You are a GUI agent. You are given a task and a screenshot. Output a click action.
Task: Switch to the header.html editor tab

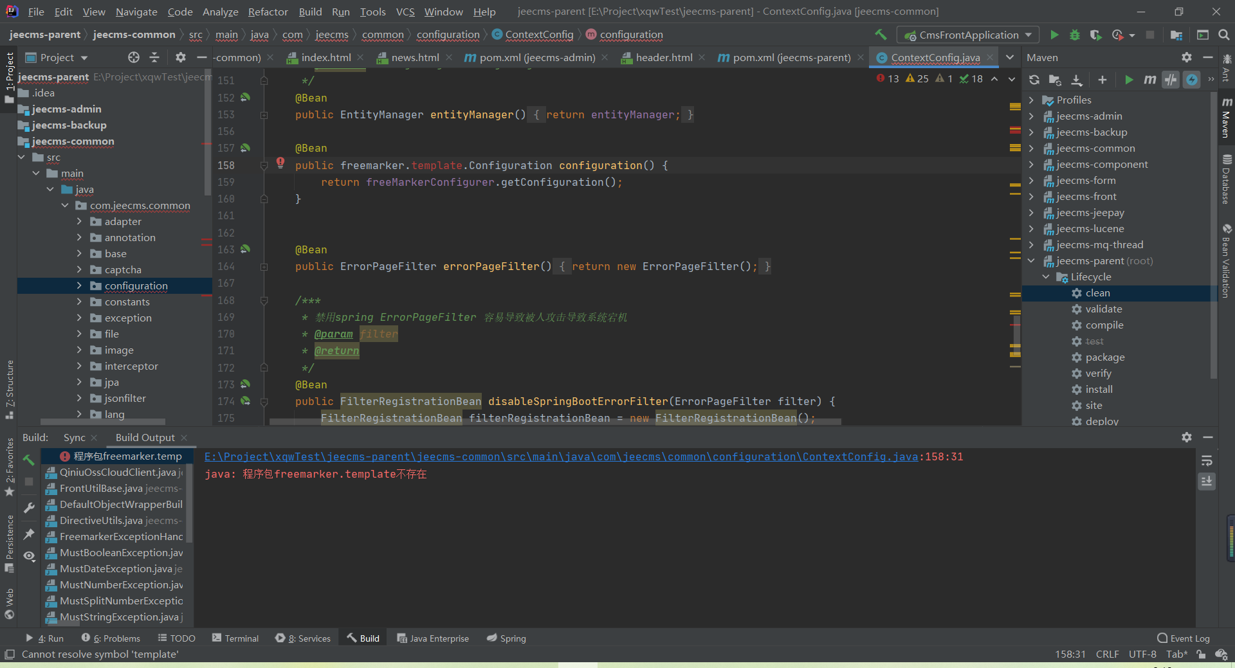663,58
